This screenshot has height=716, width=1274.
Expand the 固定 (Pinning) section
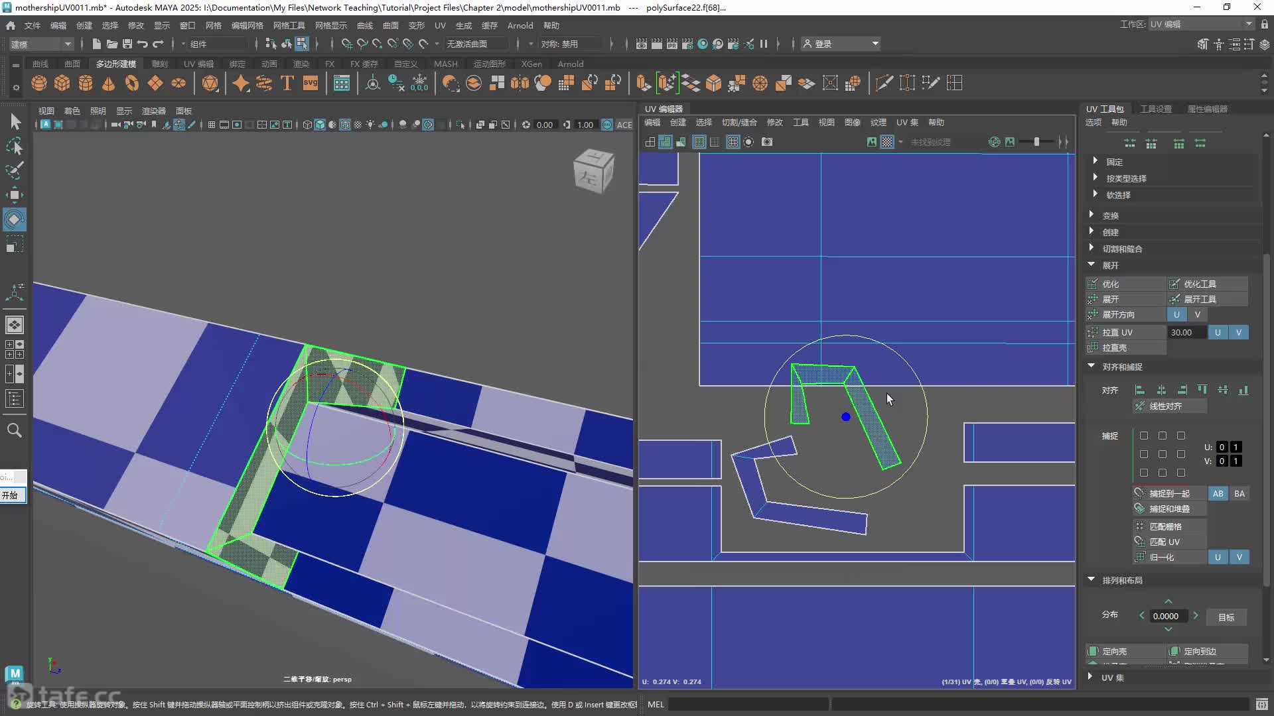tap(1096, 161)
